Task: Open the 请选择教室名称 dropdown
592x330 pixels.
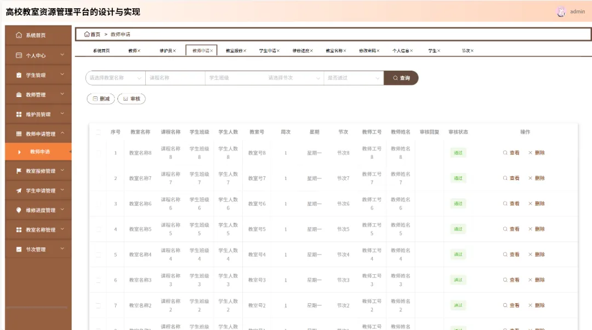Action: (x=116, y=78)
